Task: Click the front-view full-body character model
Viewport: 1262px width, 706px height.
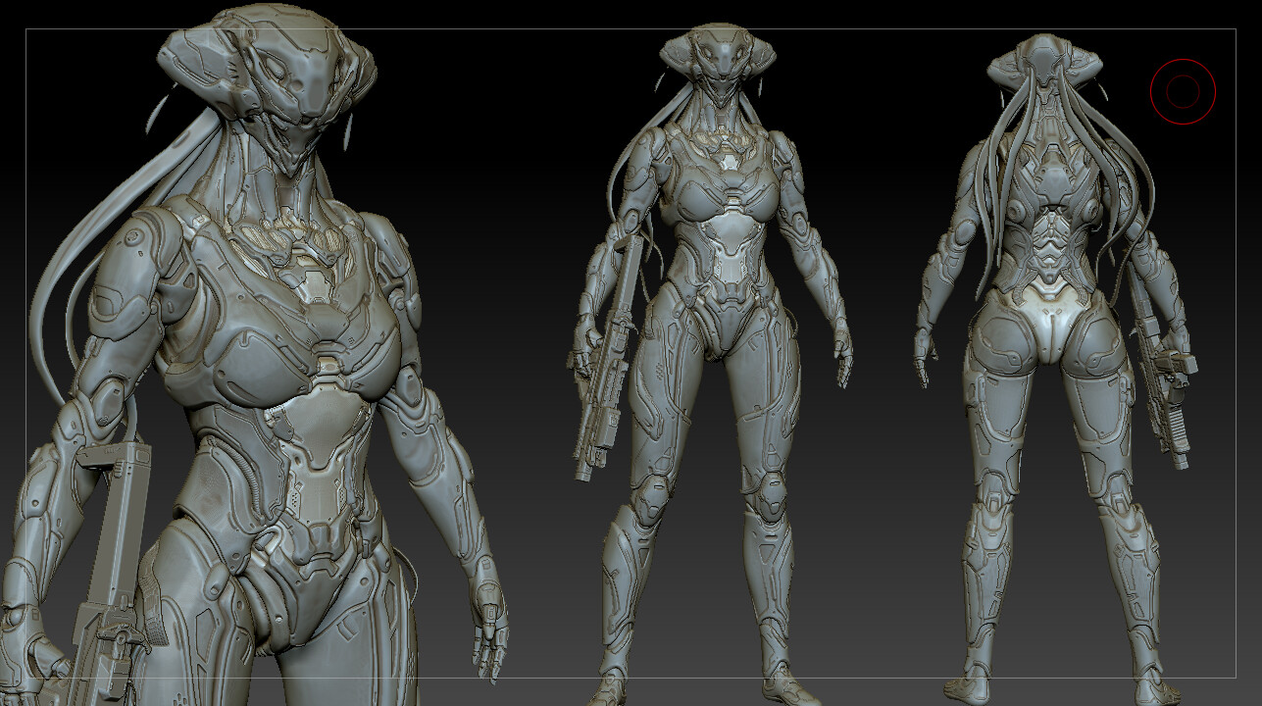Action: 712,363
